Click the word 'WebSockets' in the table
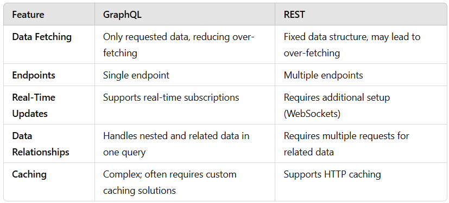Viewport: 449px width, 203px height. click(312, 114)
